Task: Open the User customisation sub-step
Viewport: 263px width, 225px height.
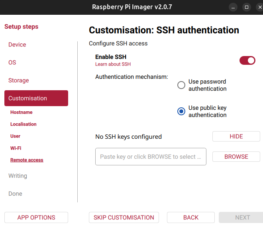Action: [15, 136]
